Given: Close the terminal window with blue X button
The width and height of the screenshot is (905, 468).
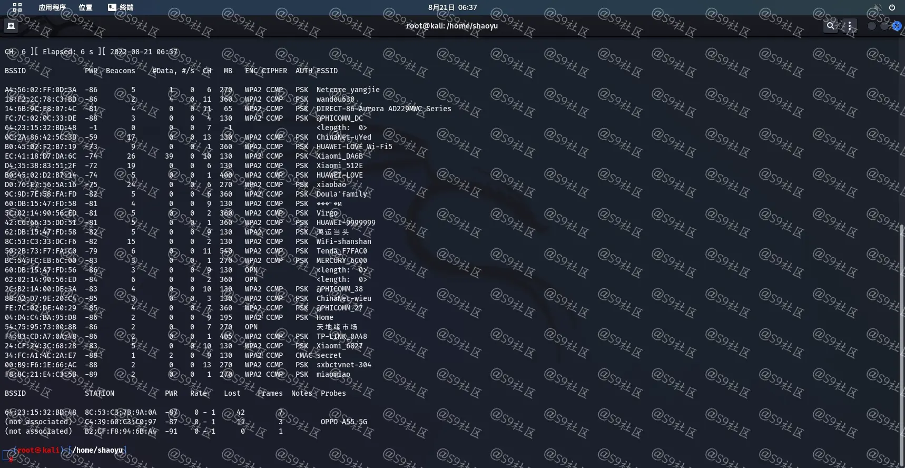Looking at the screenshot, I should (x=897, y=26).
